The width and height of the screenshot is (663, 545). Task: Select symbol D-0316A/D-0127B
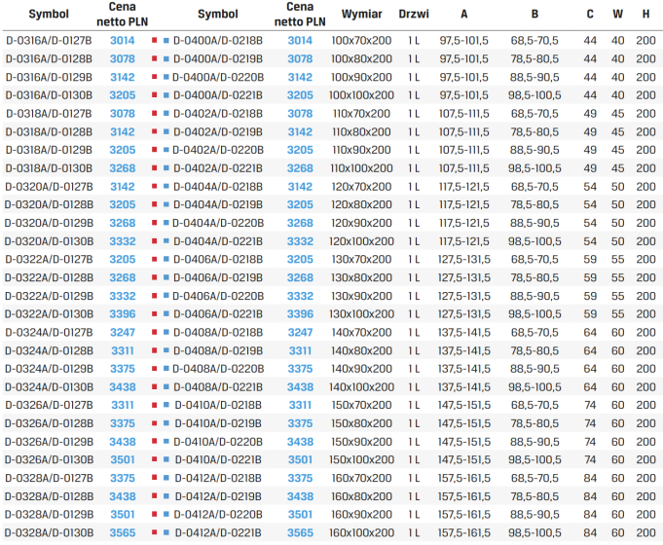point(49,41)
